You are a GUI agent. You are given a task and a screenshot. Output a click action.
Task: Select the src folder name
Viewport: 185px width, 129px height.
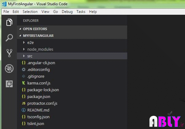[x=30, y=56]
